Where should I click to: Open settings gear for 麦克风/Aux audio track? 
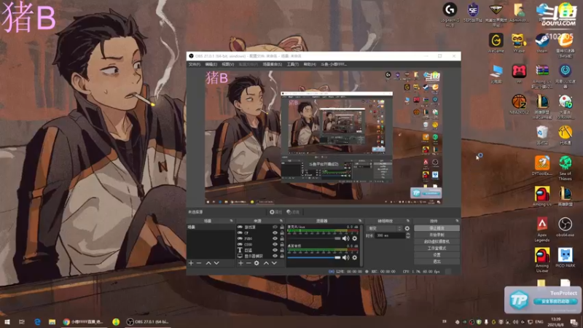tap(354, 238)
